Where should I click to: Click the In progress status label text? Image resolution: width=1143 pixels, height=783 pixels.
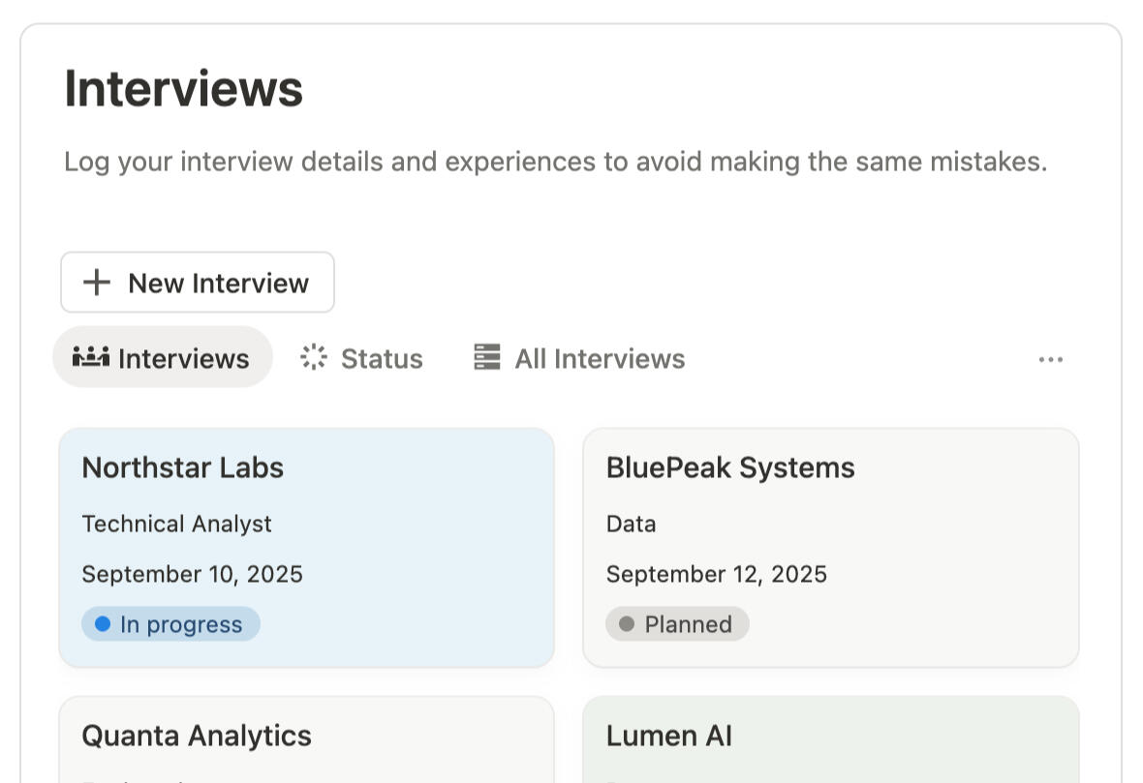181,624
